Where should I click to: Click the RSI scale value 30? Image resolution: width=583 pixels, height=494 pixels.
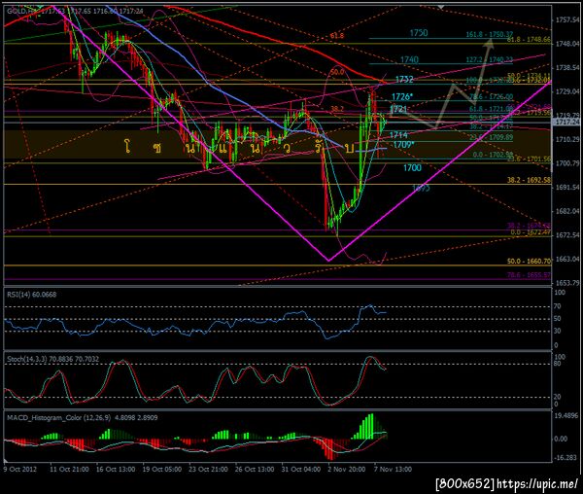(558, 331)
